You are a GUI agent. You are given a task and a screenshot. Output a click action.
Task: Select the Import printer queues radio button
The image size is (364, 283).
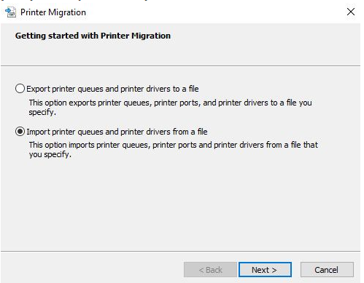pos(20,132)
